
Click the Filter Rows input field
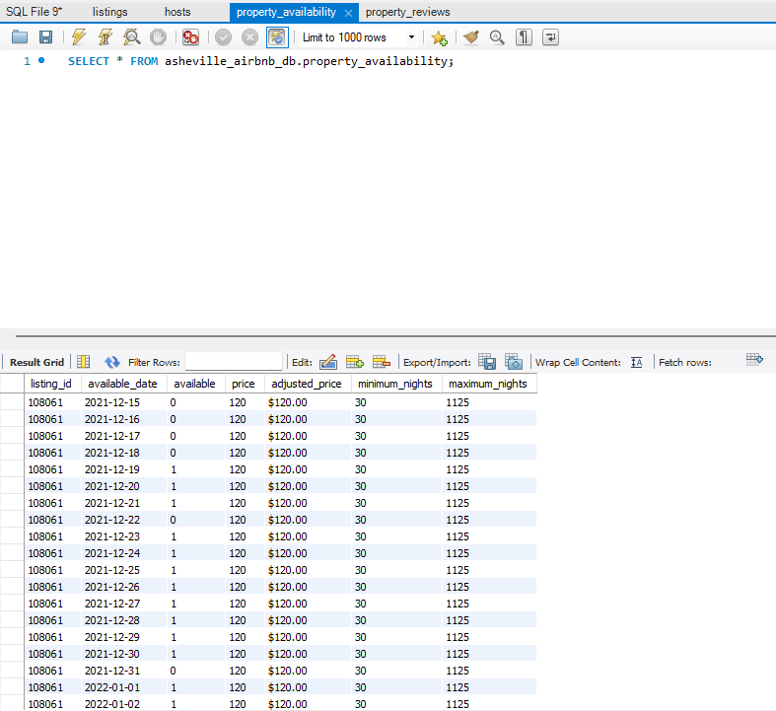(234, 362)
